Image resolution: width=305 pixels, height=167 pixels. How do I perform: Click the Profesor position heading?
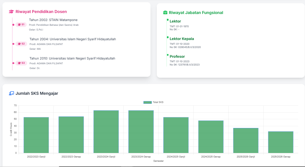tap(177, 56)
